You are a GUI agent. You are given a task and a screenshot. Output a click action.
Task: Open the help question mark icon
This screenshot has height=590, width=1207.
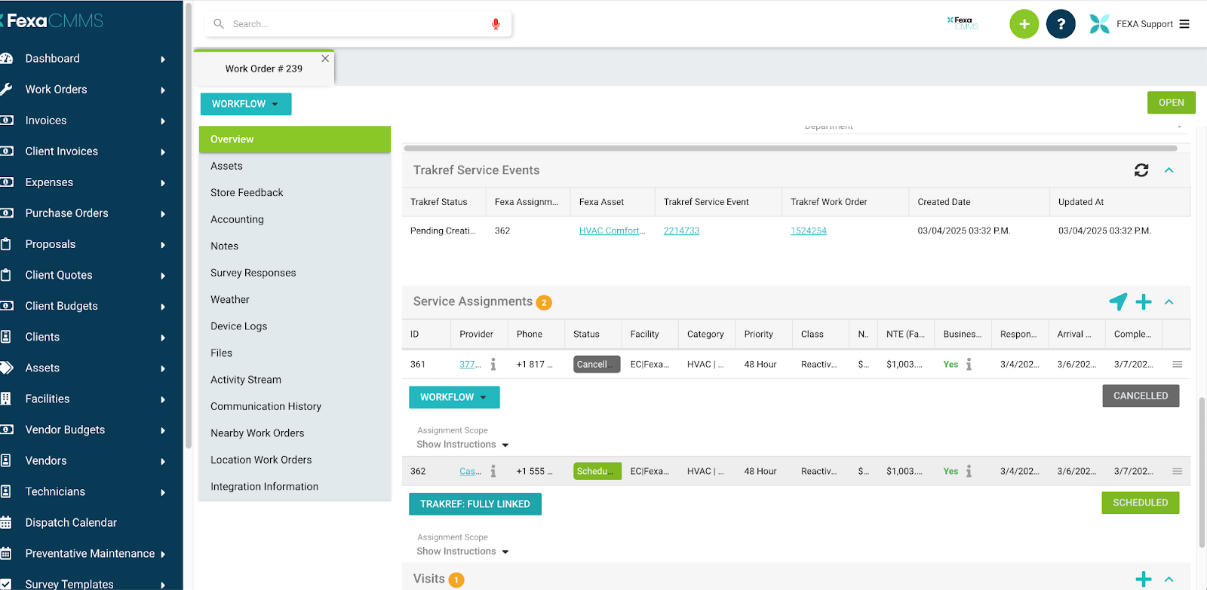(1061, 24)
